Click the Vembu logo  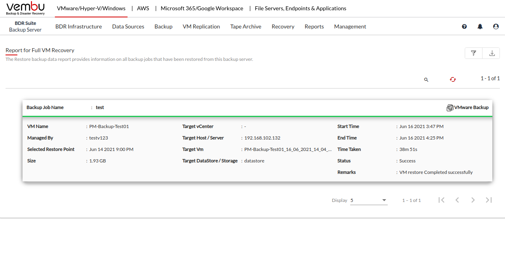[25, 8]
